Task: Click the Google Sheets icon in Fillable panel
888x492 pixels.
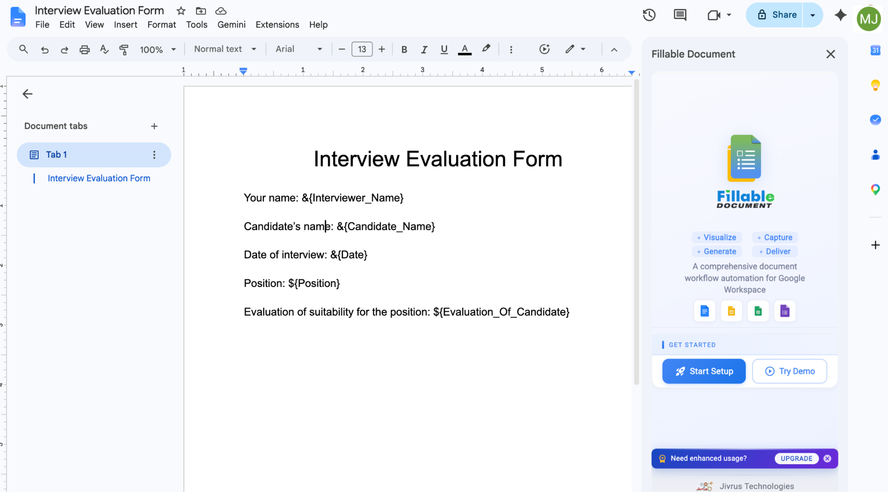Action: point(758,311)
